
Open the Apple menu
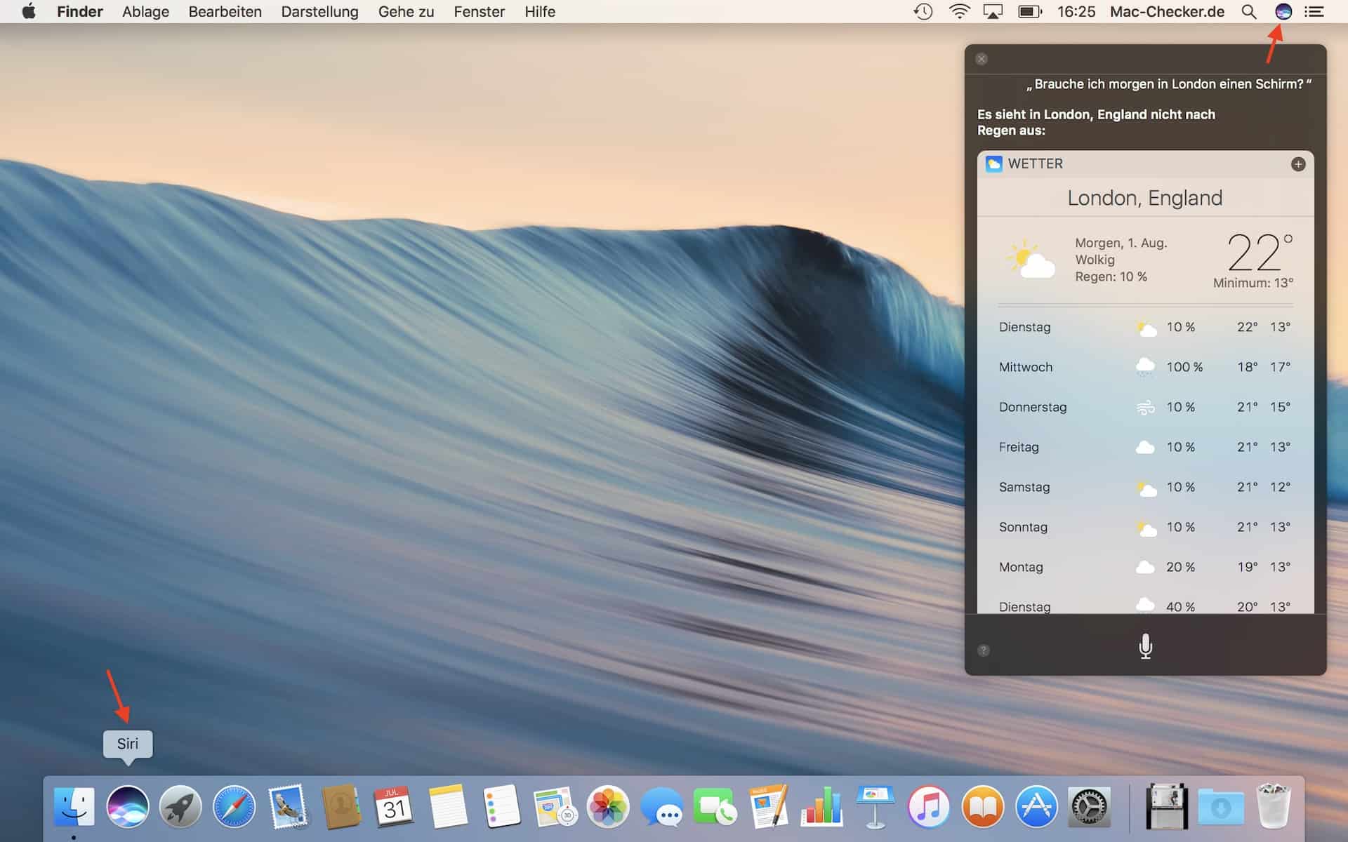tap(29, 11)
